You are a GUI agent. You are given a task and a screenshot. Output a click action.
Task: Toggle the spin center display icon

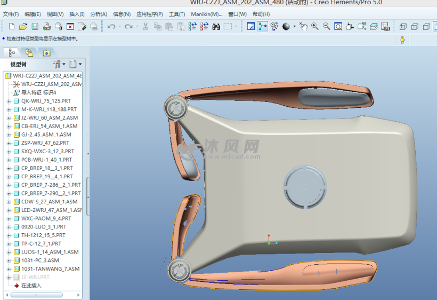click(x=262, y=26)
